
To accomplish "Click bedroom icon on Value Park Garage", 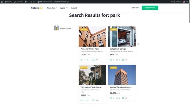I will pos(111,60).
